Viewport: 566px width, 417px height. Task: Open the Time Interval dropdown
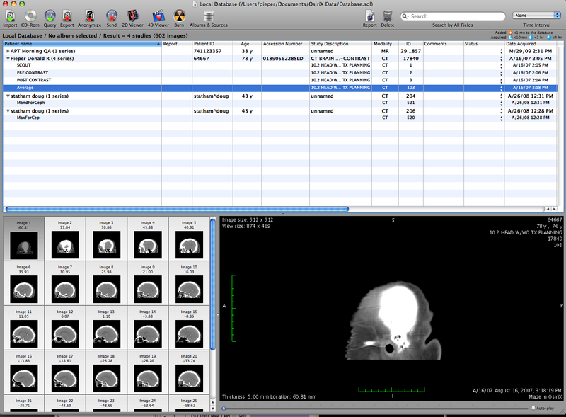(536, 15)
